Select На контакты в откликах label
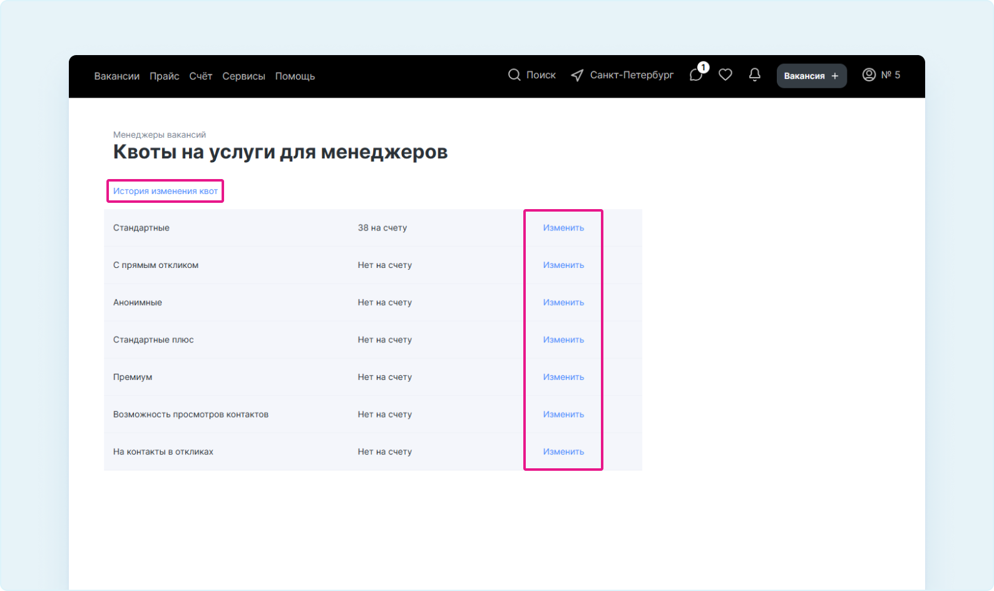This screenshot has height=591, width=994. tap(163, 451)
